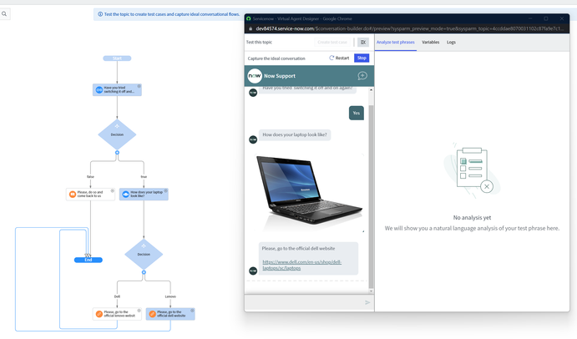The image size is (577, 339).
Task: Click the bot avatar beside the laptop question
Action: click(x=253, y=139)
